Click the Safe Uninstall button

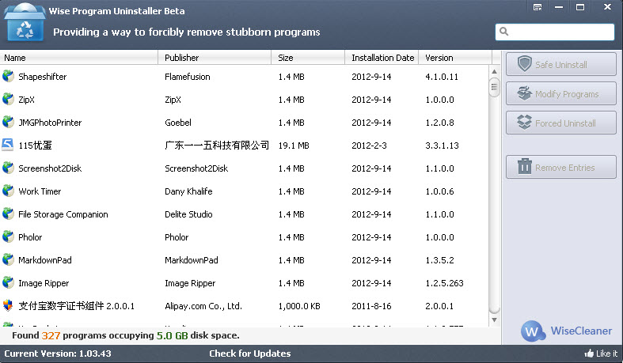tap(561, 64)
